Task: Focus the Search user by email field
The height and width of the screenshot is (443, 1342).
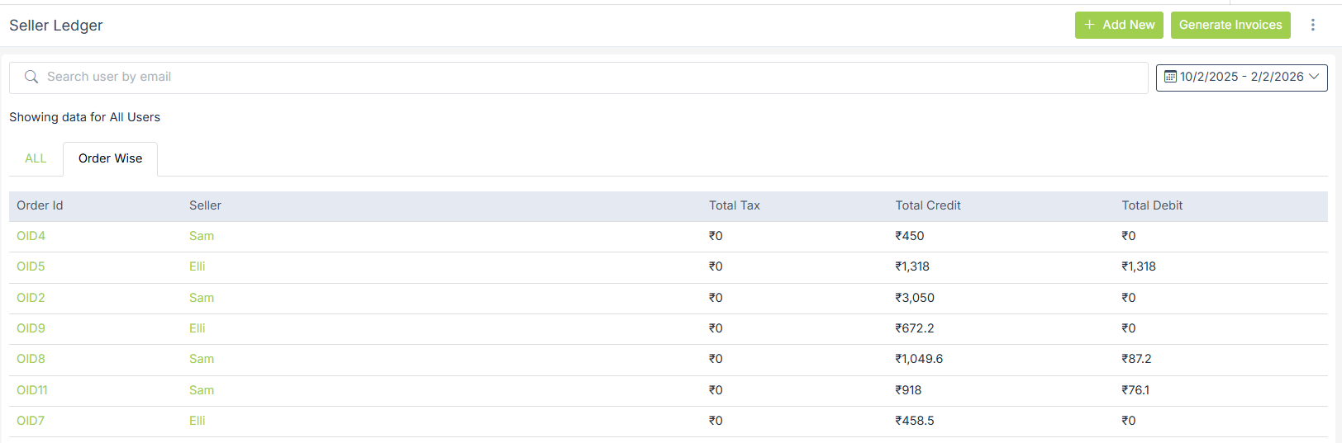Action: point(578,77)
